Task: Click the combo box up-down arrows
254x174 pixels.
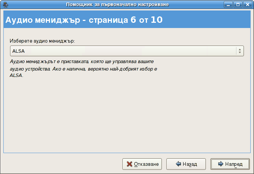Action: coord(239,51)
